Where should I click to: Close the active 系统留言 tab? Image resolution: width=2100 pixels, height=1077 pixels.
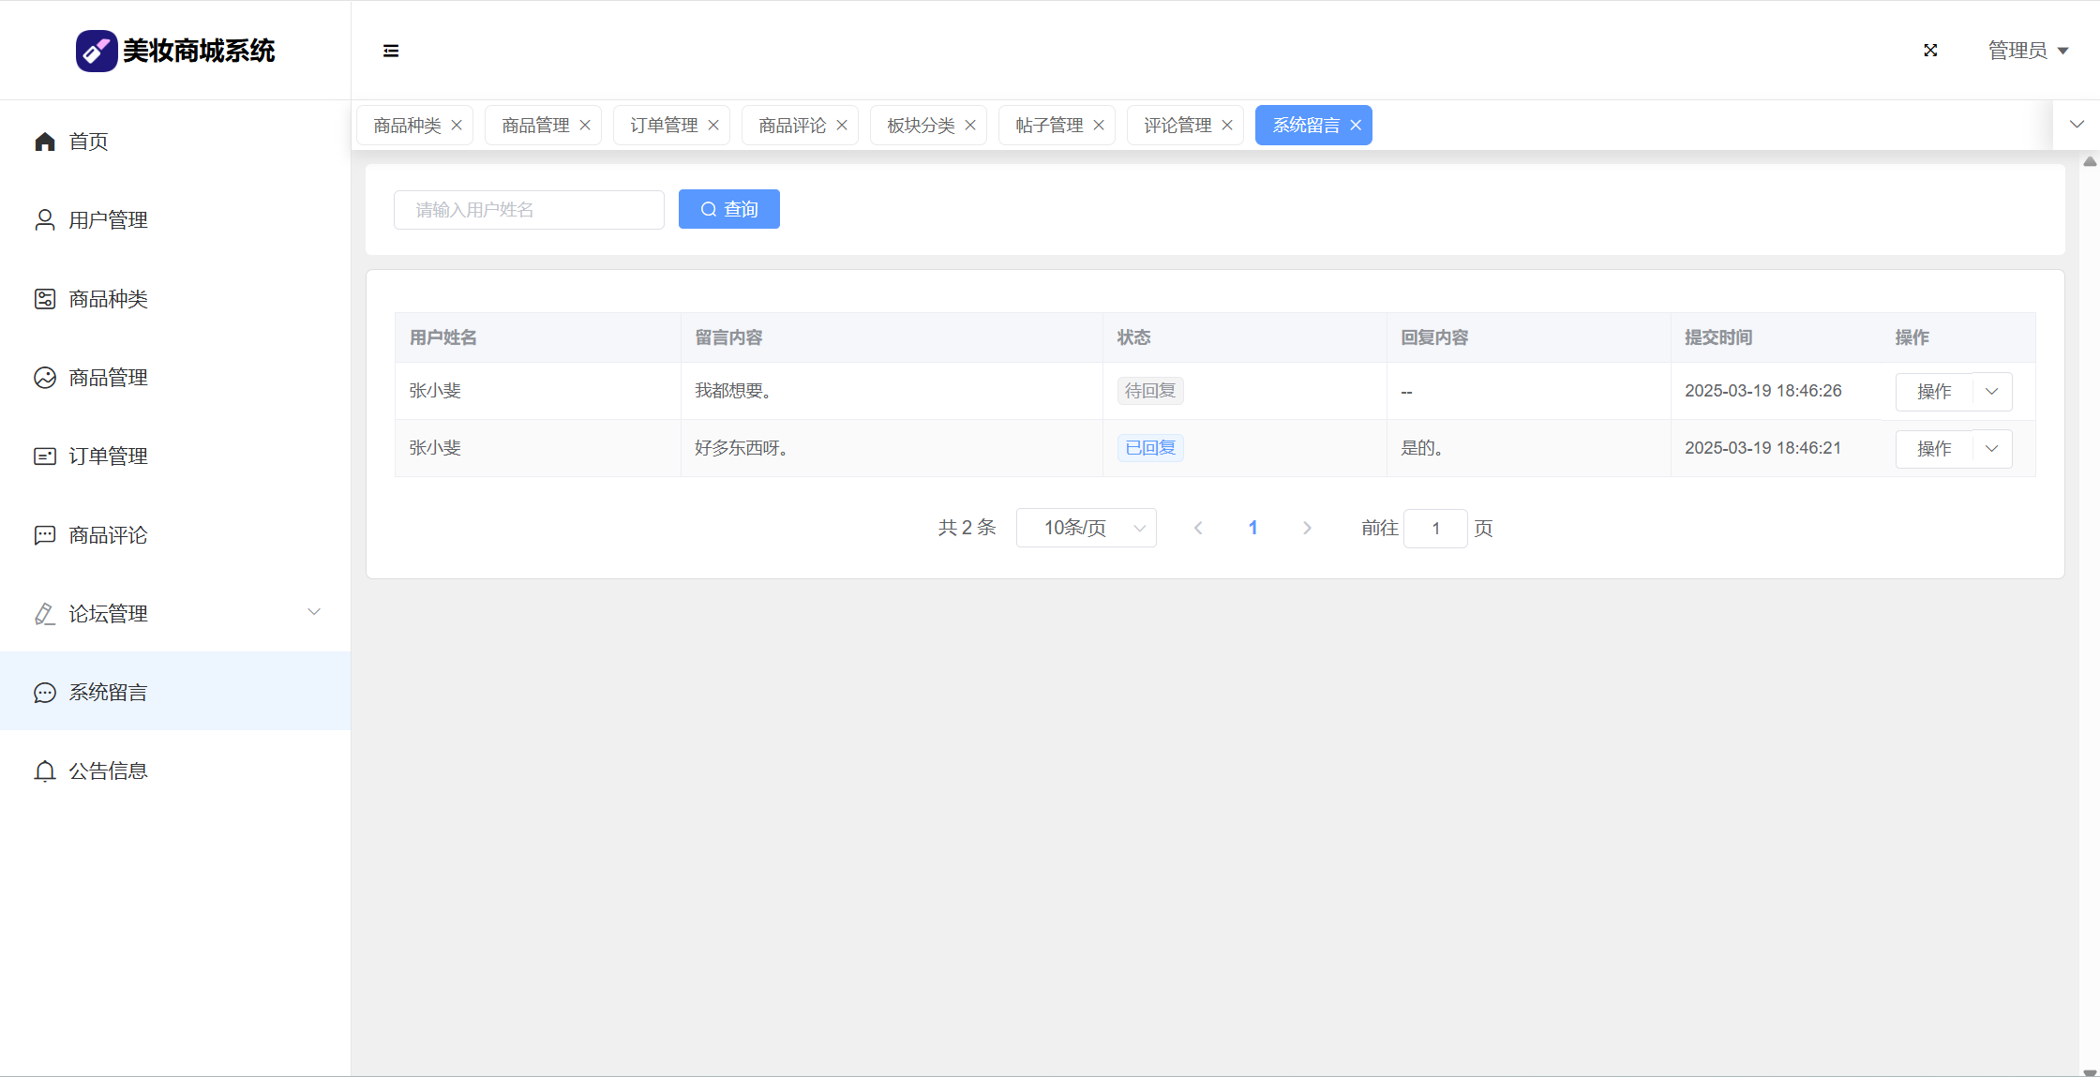tap(1356, 126)
